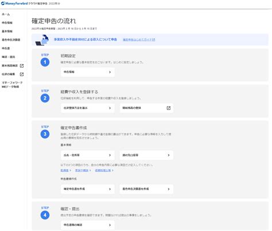Select 青色申告決算書 in the sidebar
The height and width of the screenshot is (231, 272).
point(11,40)
